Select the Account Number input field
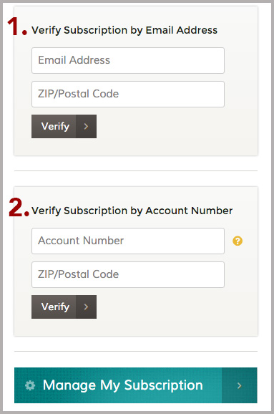 click(x=128, y=241)
